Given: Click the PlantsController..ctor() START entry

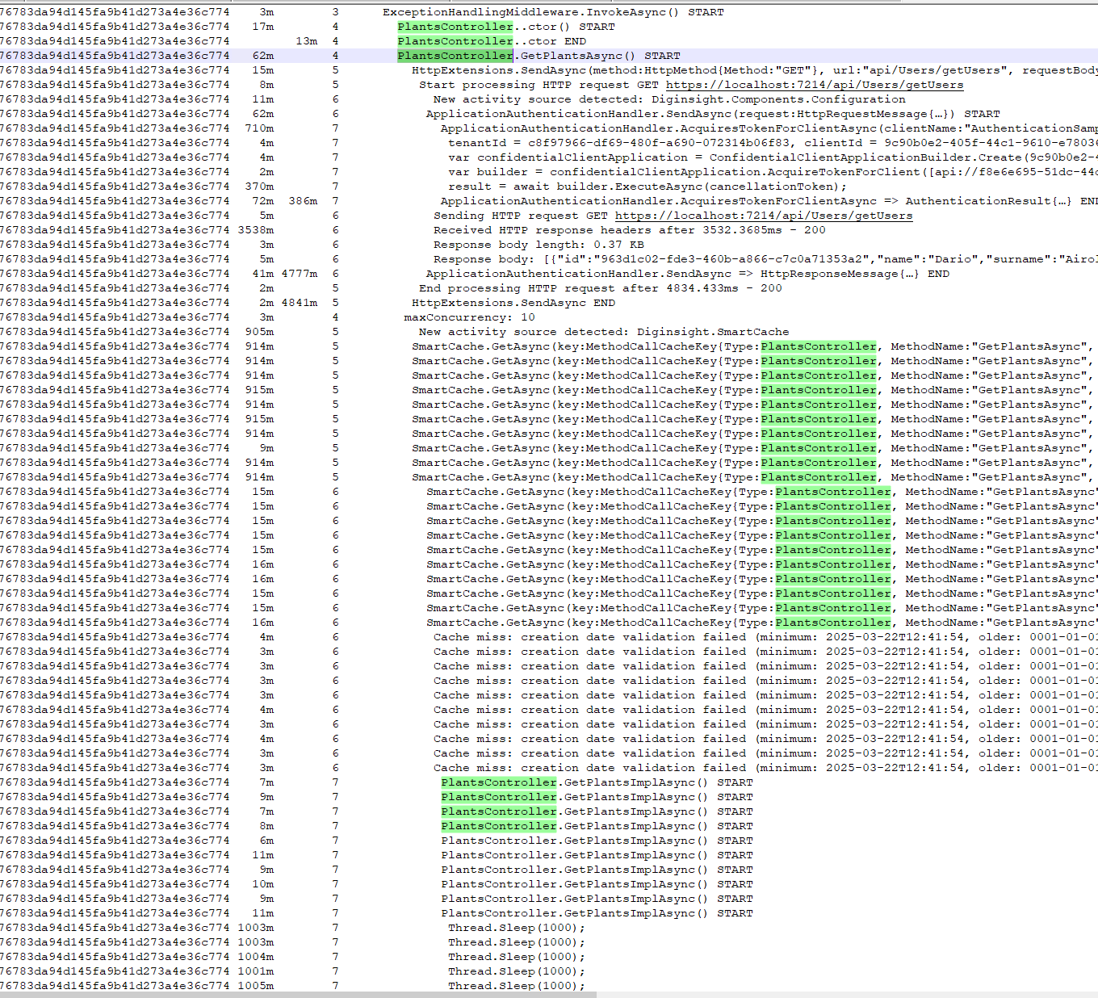Looking at the screenshot, I should pyautogui.click(x=505, y=27).
